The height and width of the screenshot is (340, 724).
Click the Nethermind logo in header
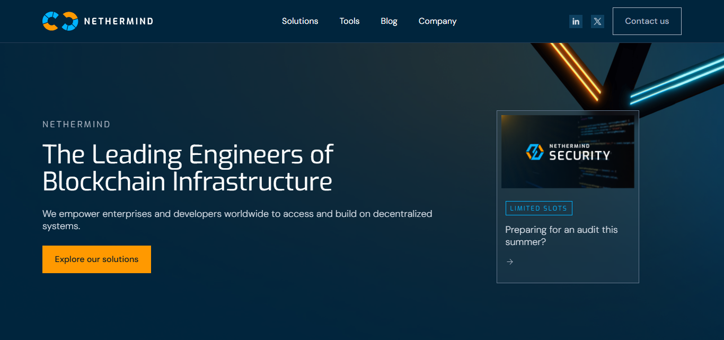point(98,21)
